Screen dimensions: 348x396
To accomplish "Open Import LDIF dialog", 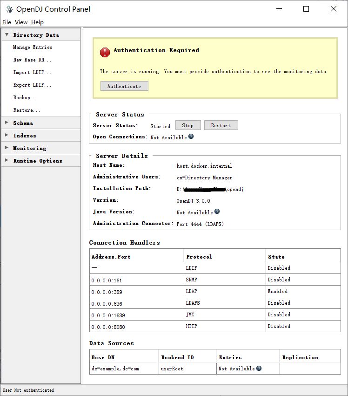I will click(32, 73).
